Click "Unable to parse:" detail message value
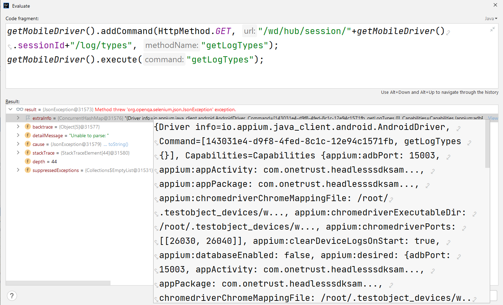Image resolution: width=503 pixels, height=305 pixels. click(x=89, y=135)
